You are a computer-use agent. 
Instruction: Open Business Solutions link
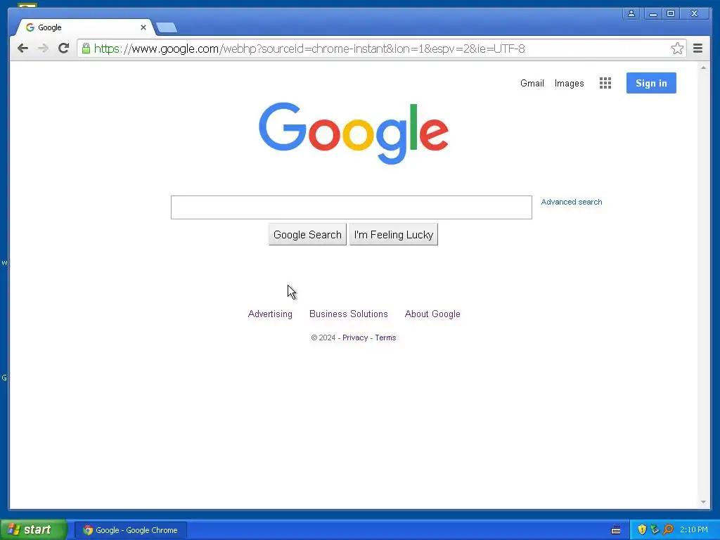[x=349, y=314]
